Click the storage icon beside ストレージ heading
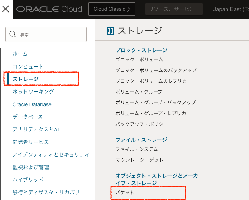Viewport: 249px width, 200px height. point(110,31)
